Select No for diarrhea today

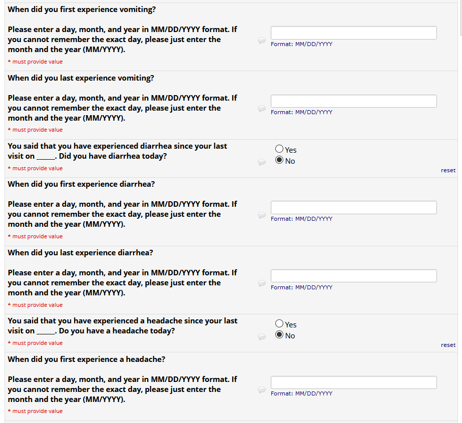pyautogui.click(x=279, y=161)
